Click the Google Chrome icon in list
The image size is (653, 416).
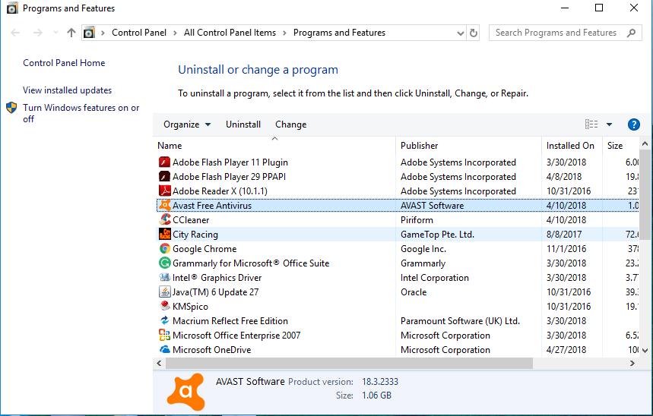[x=164, y=248]
